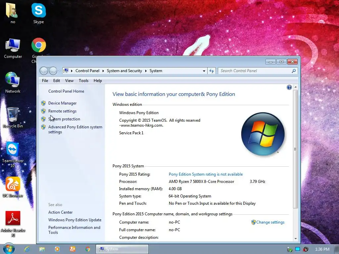Open Action Center link

(60, 212)
